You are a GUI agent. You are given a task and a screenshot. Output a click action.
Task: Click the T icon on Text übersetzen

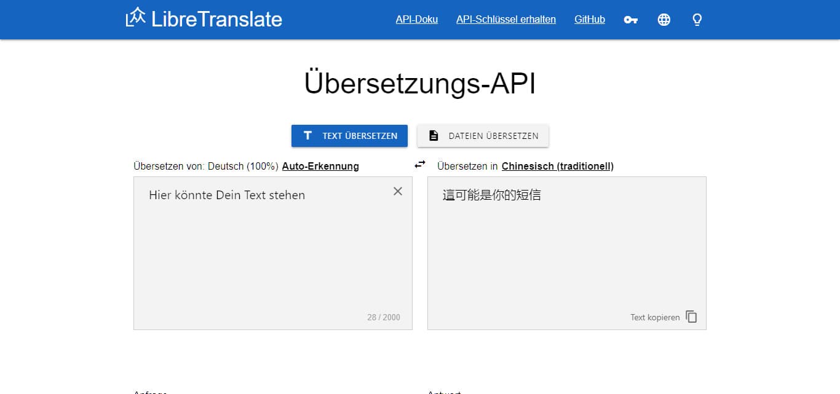[307, 135]
